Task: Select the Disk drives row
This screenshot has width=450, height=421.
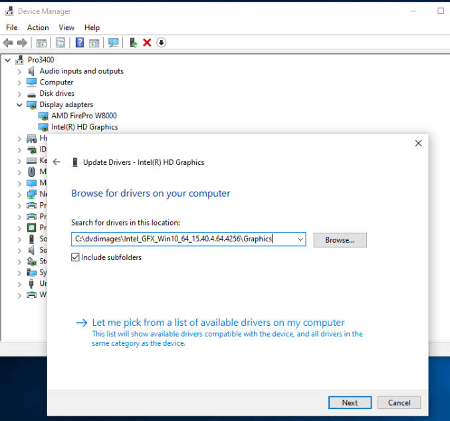Action: coord(56,93)
